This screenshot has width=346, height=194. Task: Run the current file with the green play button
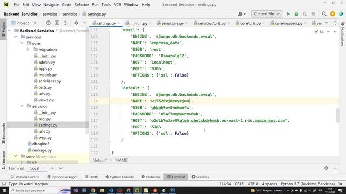288,14
